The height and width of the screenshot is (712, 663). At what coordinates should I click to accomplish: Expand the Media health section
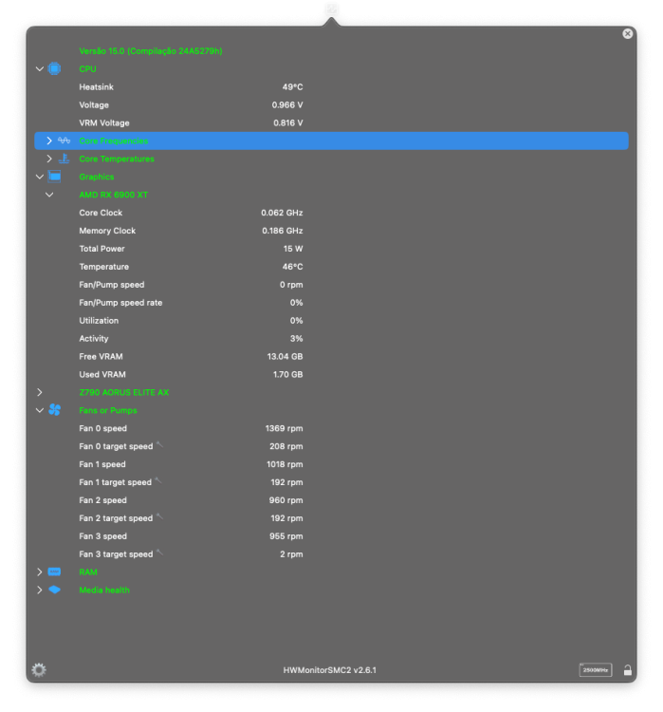click(x=40, y=590)
